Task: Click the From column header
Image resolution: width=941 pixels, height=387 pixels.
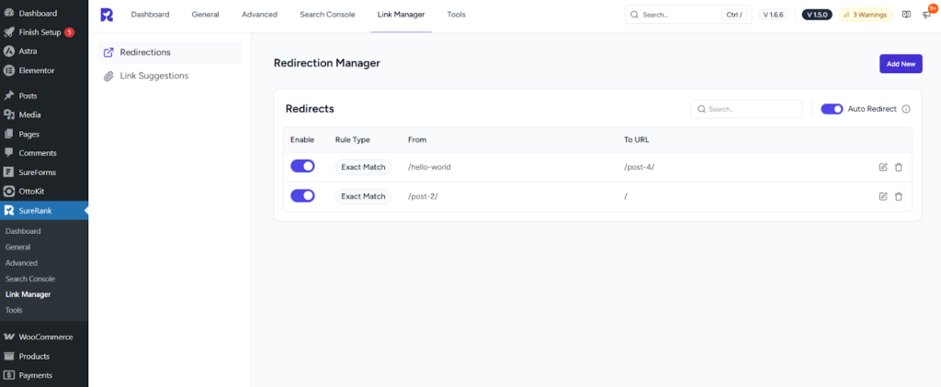Action: coord(417,139)
